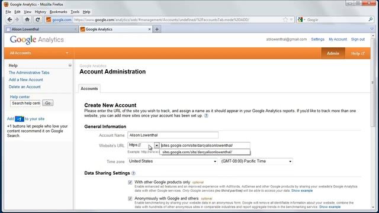Open the Edit menu
This screenshot has height=213, width=379.
point(17,12)
